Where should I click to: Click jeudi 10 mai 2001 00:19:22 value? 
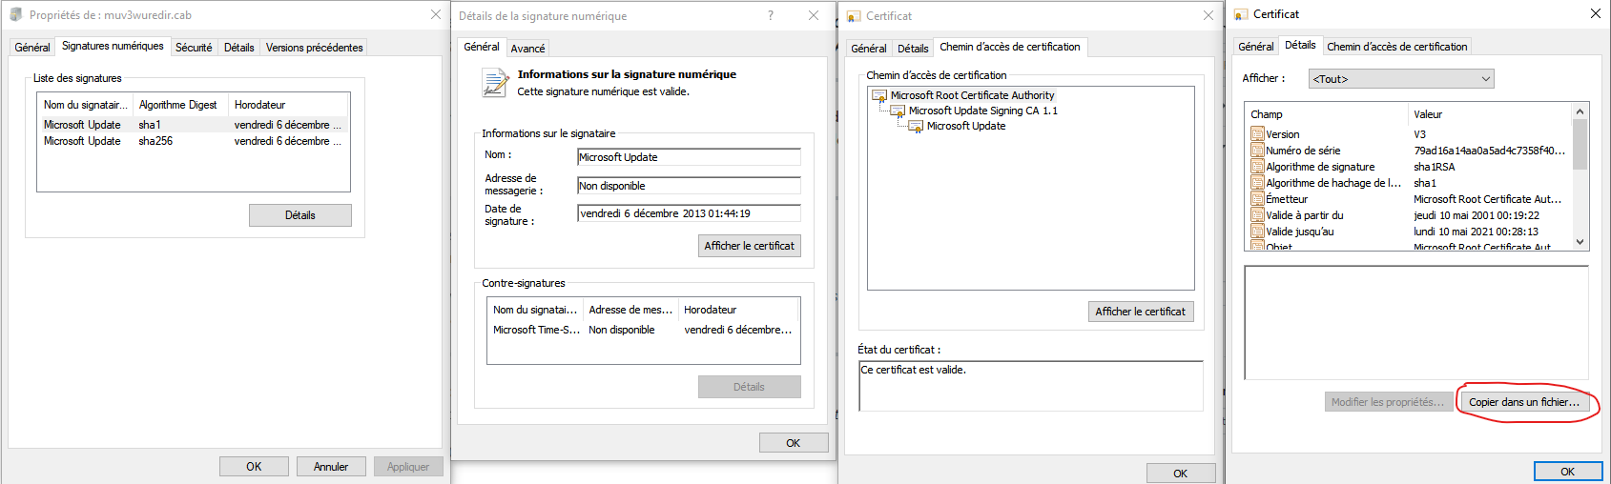[1477, 215]
